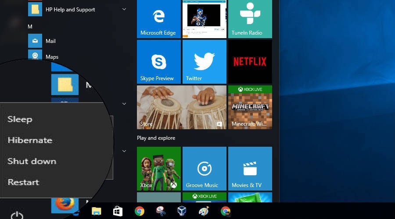395x219 pixels.
Task: Open the Netflix tile
Action: point(250,62)
